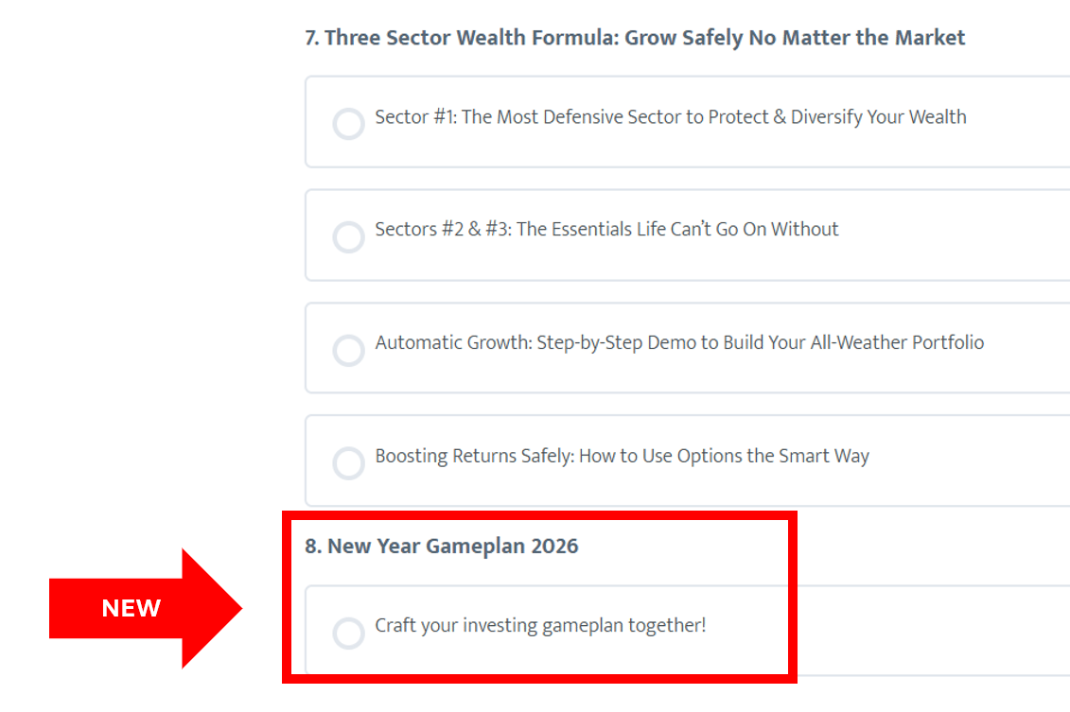This screenshot has width=1070, height=712.
Task: Toggle completion circle for Sectors #2 & #3 lesson
Action: (348, 236)
